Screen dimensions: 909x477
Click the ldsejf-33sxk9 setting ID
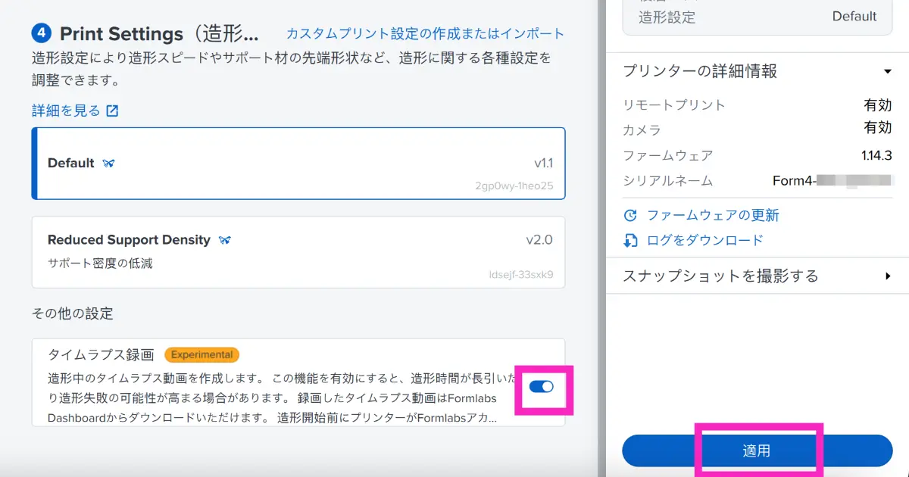pyautogui.click(x=521, y=274)
